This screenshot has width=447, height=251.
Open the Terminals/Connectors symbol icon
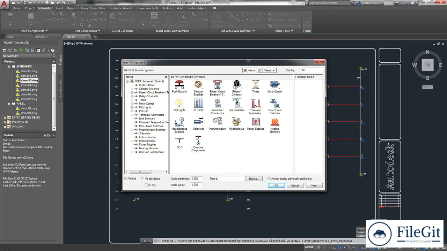(217, 103)
